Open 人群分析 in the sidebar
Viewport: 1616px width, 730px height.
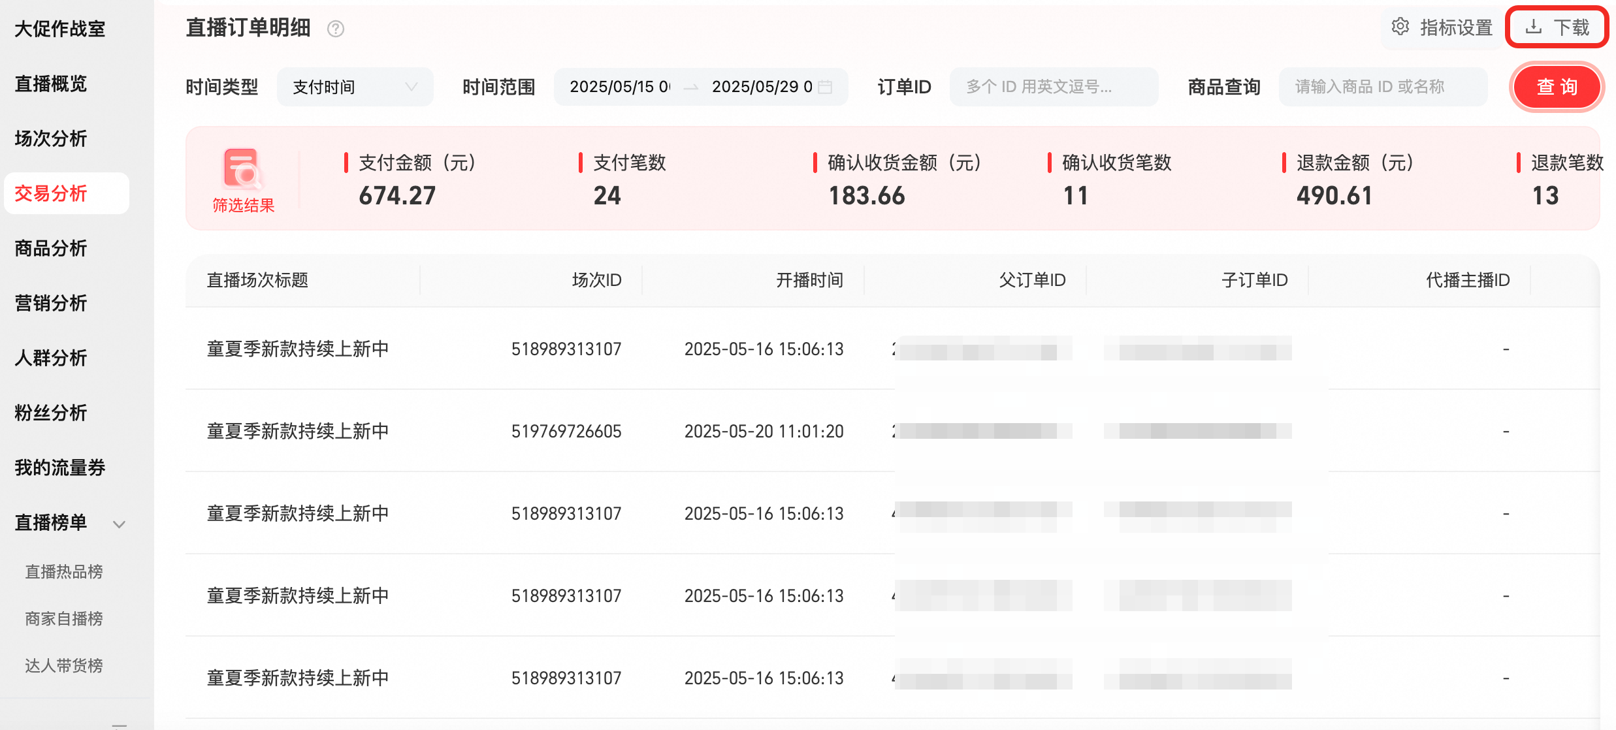click(x=51, y=358)
